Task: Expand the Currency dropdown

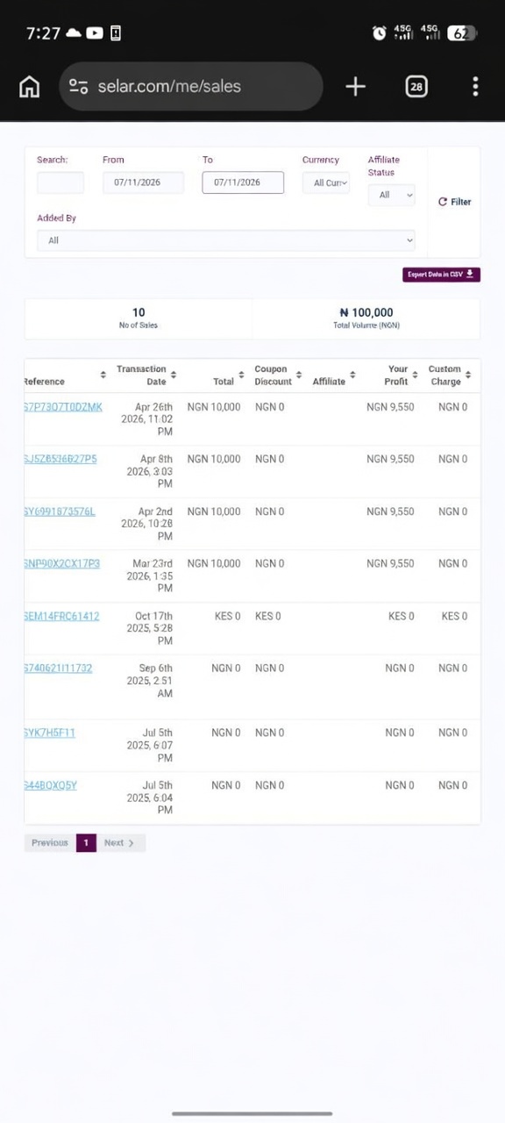Action: [326, 182]
